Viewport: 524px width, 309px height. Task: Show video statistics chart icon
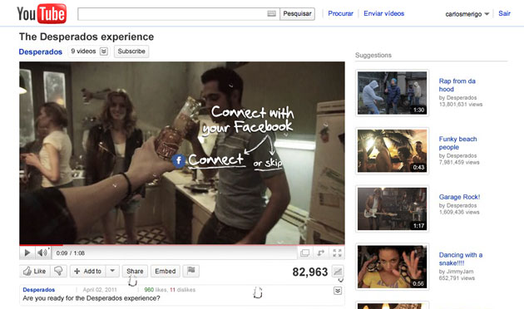(338, 272)
